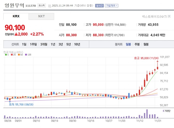
Task: Click the 거래대금 value 4,045 백만
Action: pyautogui.click(x=158, y=35)
